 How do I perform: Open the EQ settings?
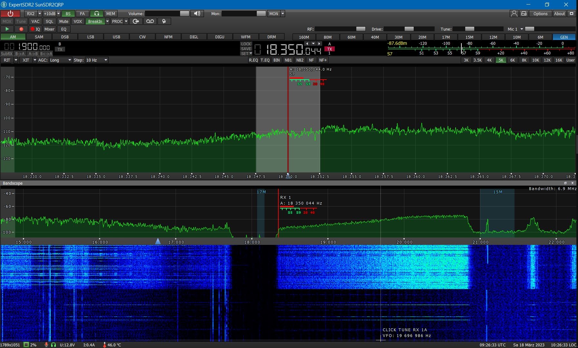click(x=64, y=29)
